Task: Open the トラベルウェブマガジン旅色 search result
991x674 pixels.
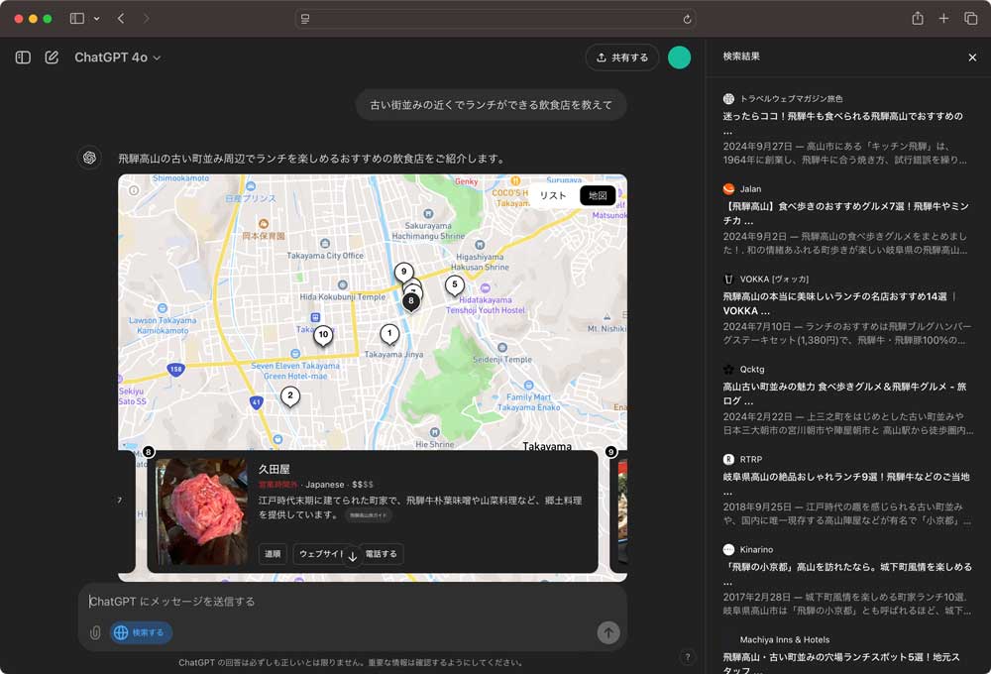Action: tap(848, 130)
